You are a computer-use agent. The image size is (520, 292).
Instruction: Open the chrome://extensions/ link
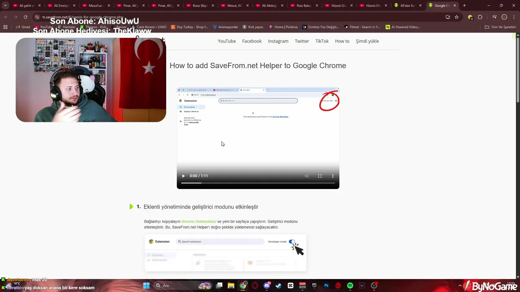(x=199, y=221)
